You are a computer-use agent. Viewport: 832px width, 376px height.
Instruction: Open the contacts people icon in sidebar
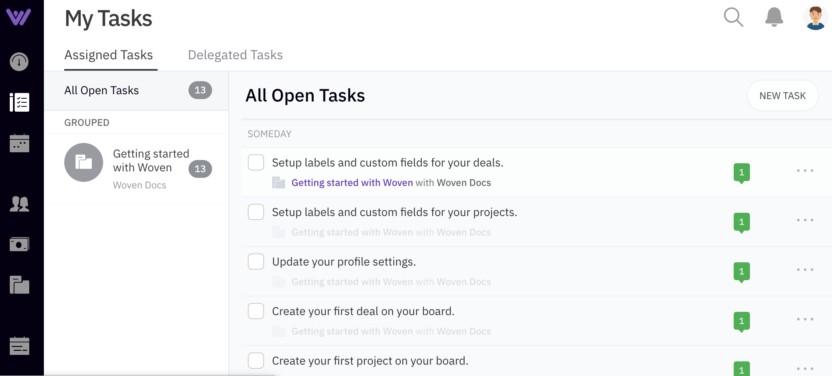pos(19,204)
